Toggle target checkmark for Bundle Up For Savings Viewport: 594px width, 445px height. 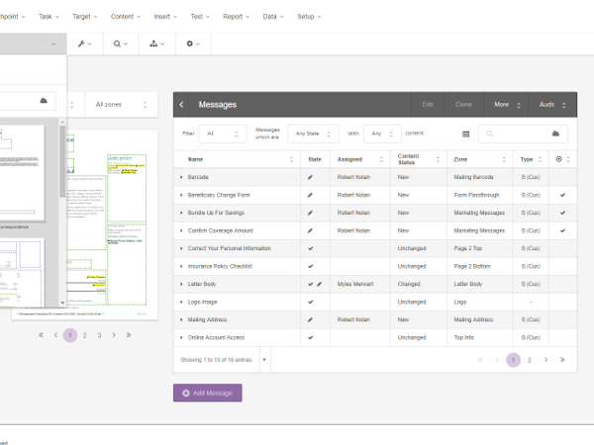click(x=563, y=213)
